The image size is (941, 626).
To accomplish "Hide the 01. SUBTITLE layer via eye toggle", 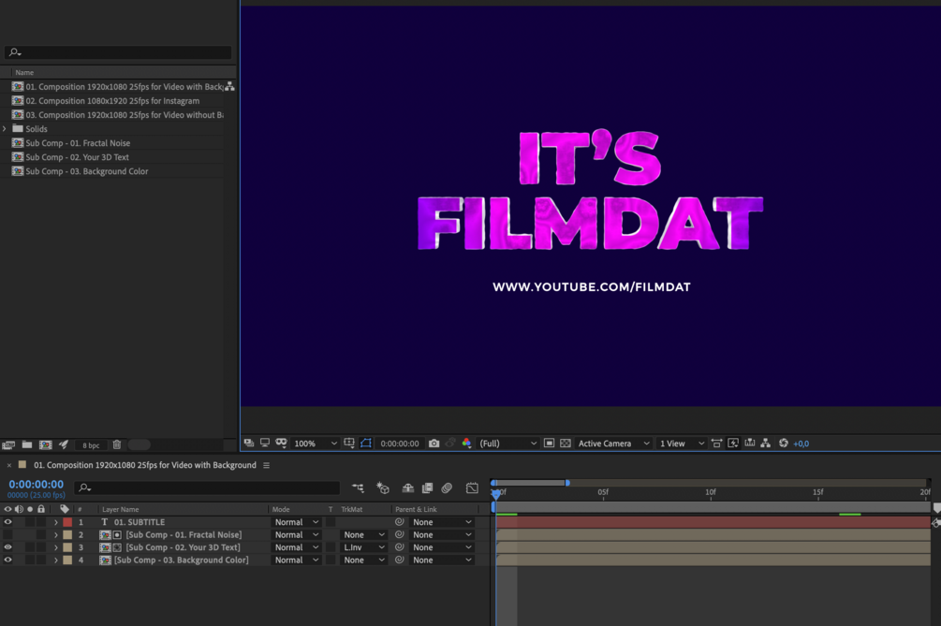I will tap(7, 522).
